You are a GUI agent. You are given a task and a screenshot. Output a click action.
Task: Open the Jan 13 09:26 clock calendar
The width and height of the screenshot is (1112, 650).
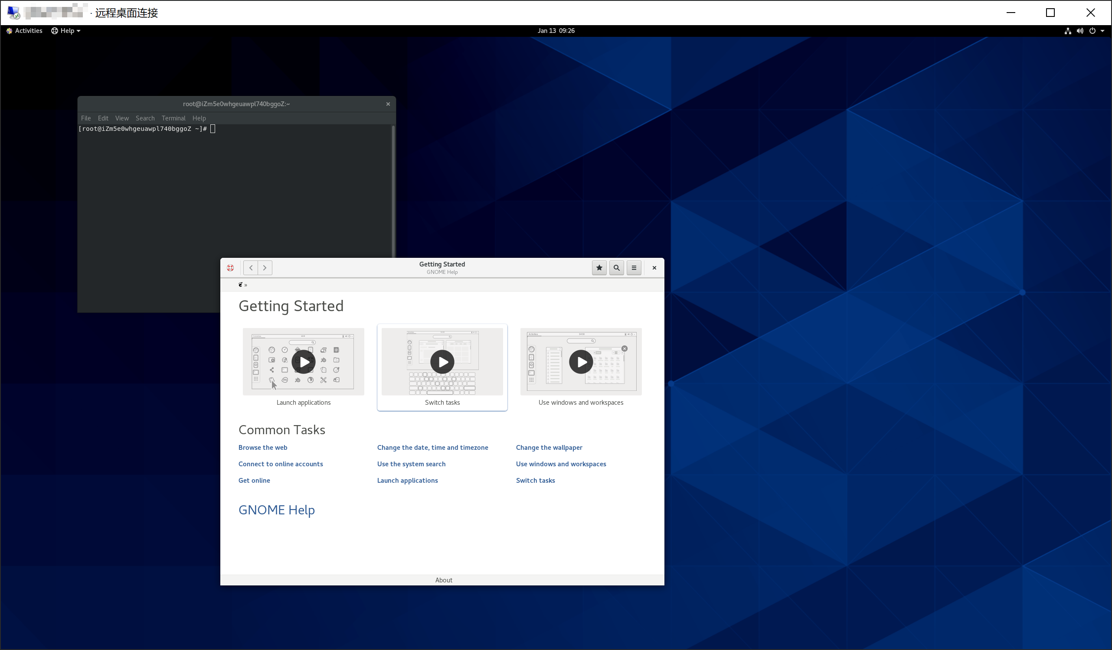pos(556,31)
